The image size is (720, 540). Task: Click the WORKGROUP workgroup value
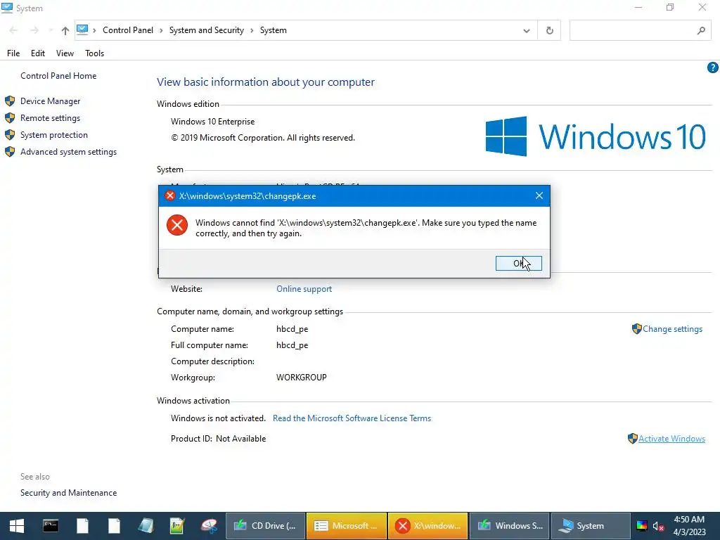coord(301,378)
